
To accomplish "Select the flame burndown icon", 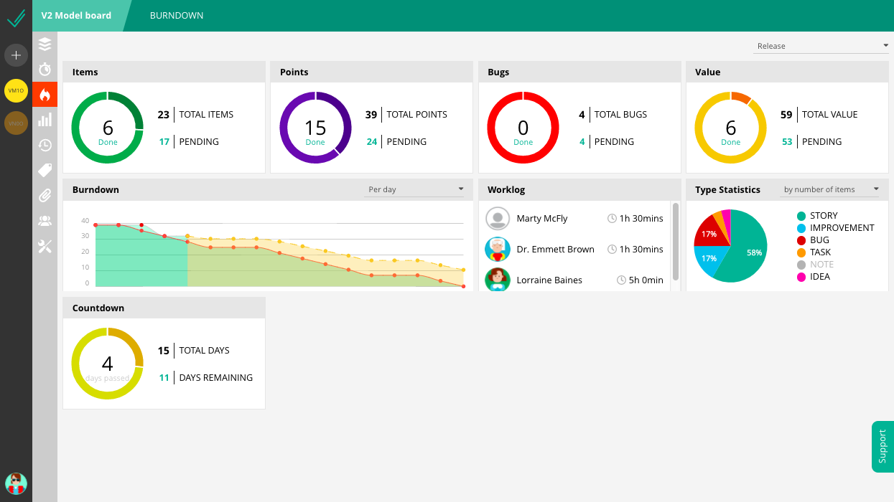I will (45, 94).
